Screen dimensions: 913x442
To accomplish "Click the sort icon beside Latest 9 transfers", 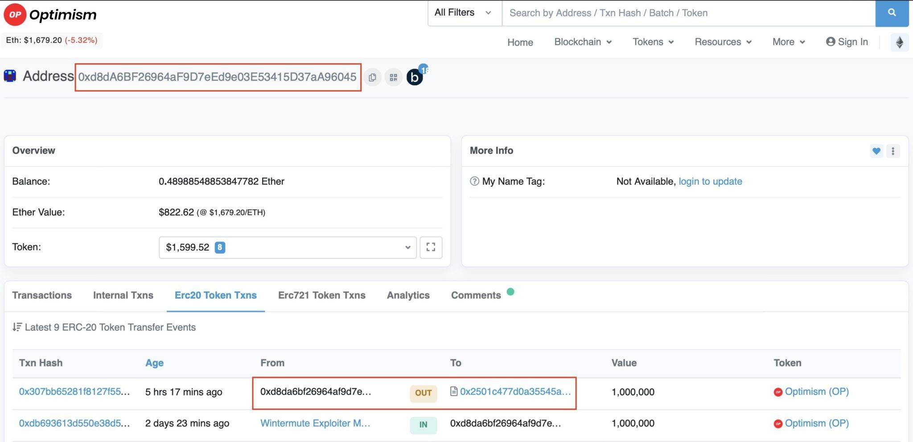I will [x=17, y=327].
